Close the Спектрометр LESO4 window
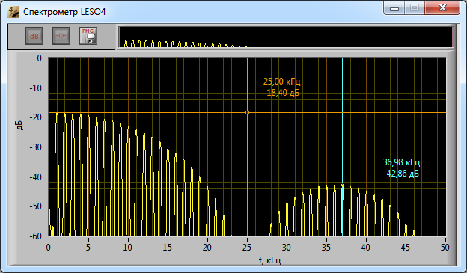Viewport: 467px width, 273px height. click(442, 8)
